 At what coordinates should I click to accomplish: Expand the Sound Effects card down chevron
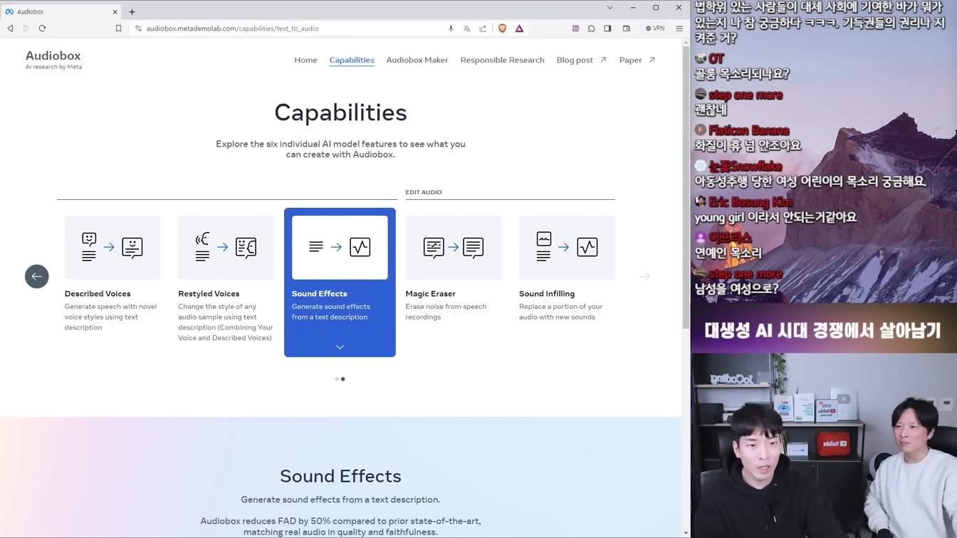click(x=340, y=347)
